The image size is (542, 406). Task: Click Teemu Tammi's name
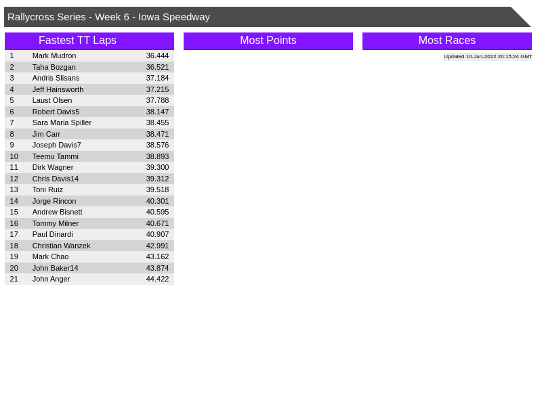pyautogui.click(x=55, y=156)
